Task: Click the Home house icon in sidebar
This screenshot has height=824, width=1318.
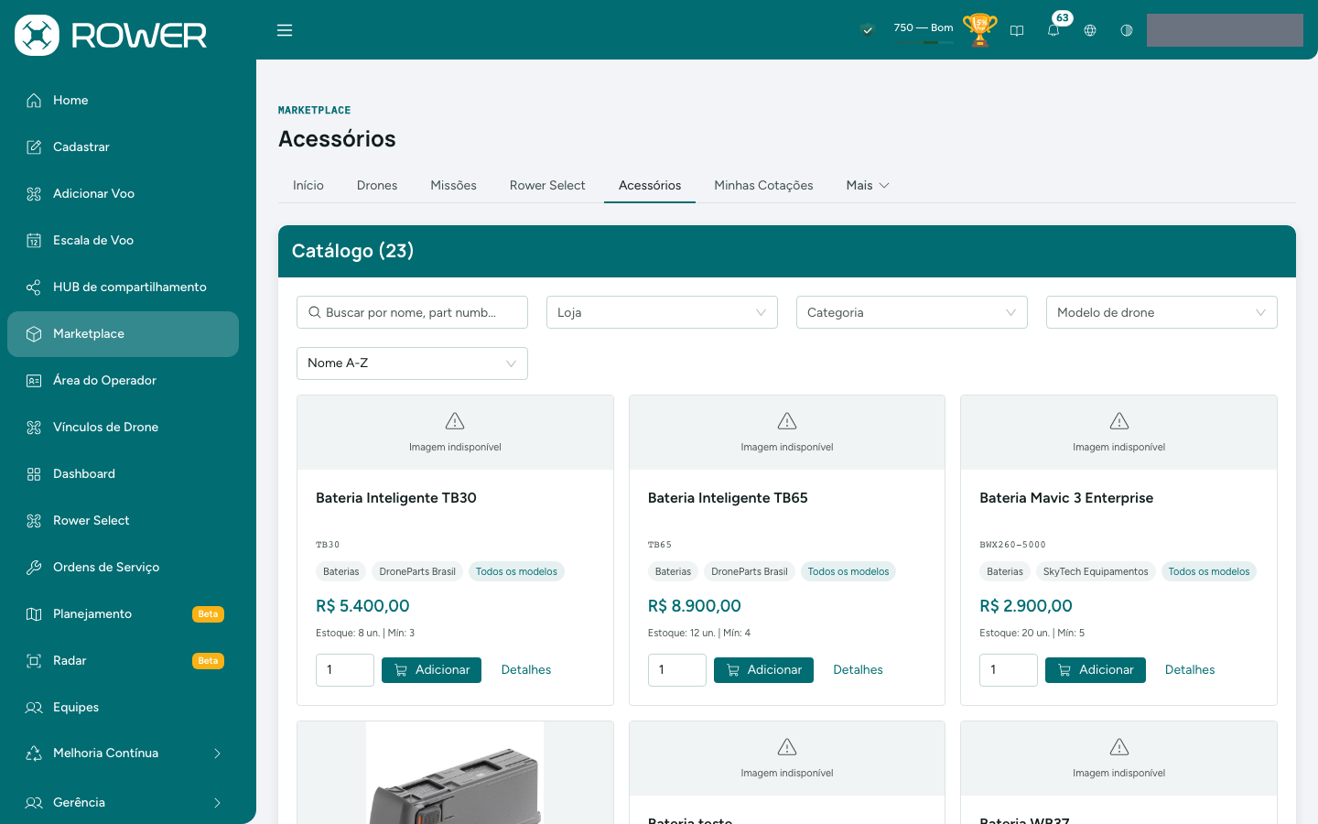Action: (34, 101)
